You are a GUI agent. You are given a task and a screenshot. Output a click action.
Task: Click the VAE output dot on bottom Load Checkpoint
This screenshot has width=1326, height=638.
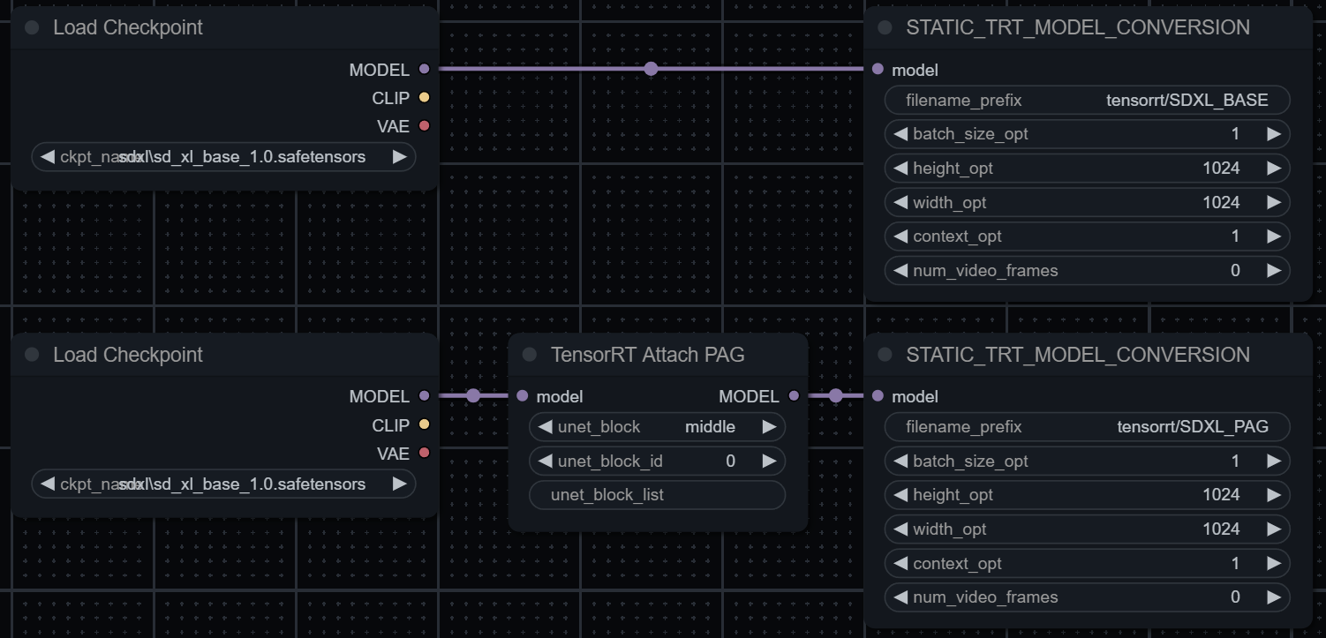click(x=425, y=453)
